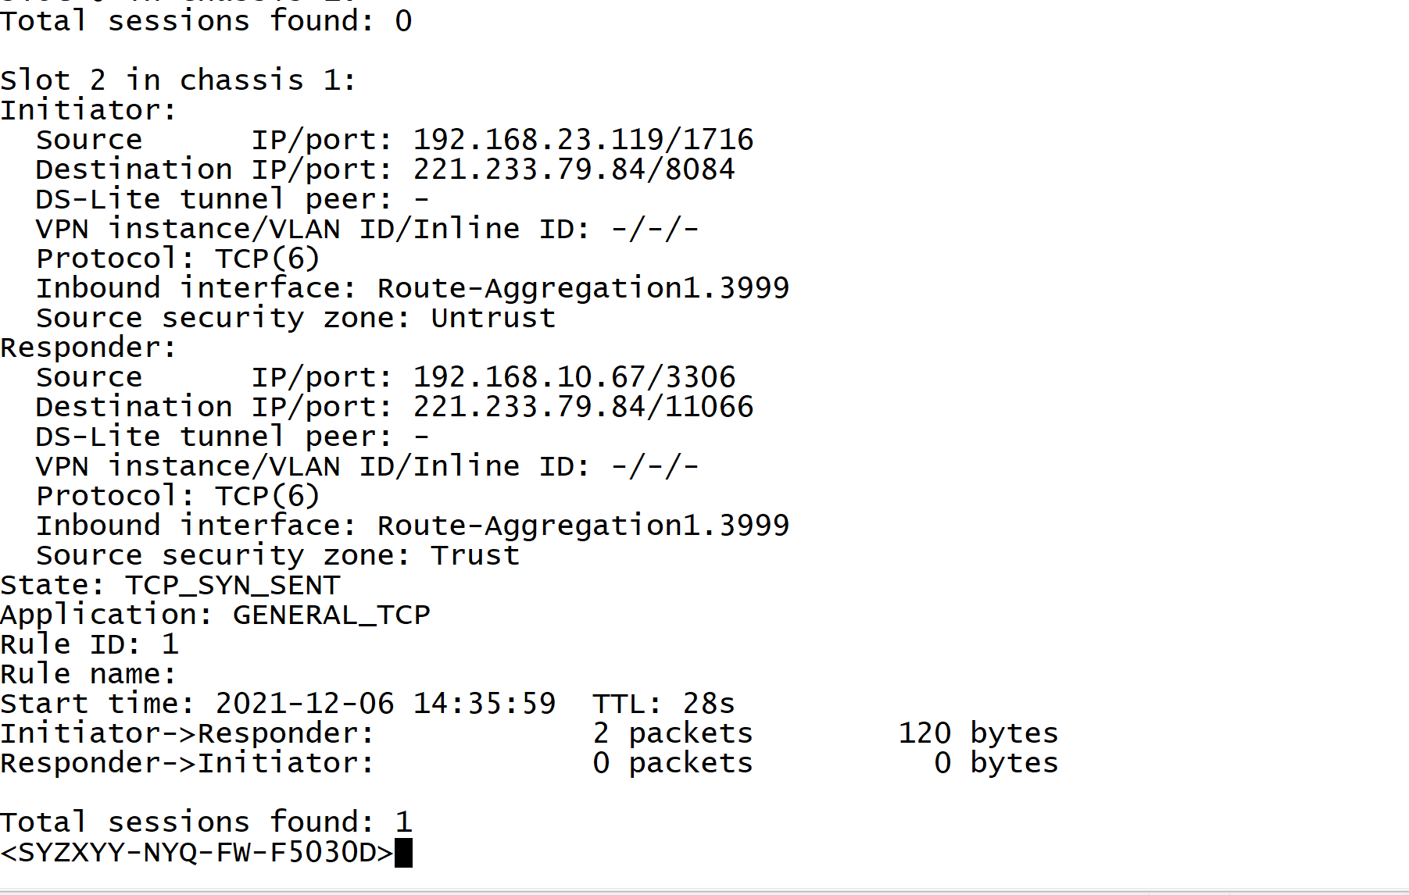Image resolution: width=1409 pixels, height=895 pixels.
Task: Click the "Total sessions found: 1" line
Action: point(206,822)
